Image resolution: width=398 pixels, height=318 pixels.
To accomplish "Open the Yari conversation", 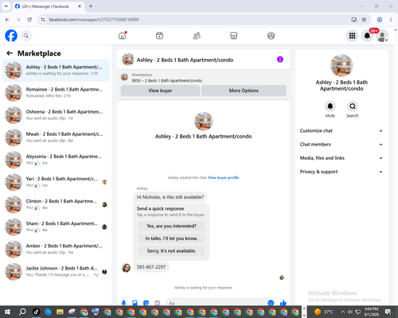I will click(x=56, y=182).
